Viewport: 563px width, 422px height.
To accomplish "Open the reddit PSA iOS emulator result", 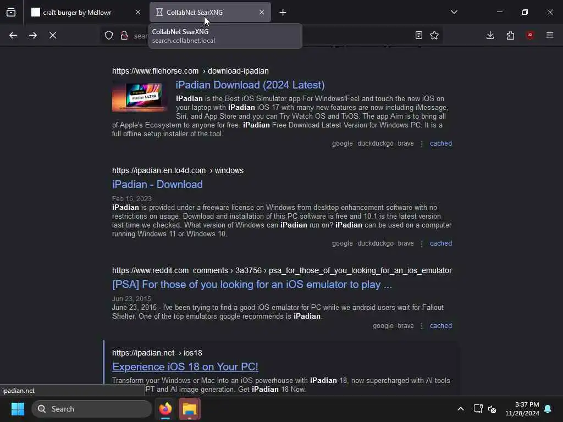I will coord(252,285).
